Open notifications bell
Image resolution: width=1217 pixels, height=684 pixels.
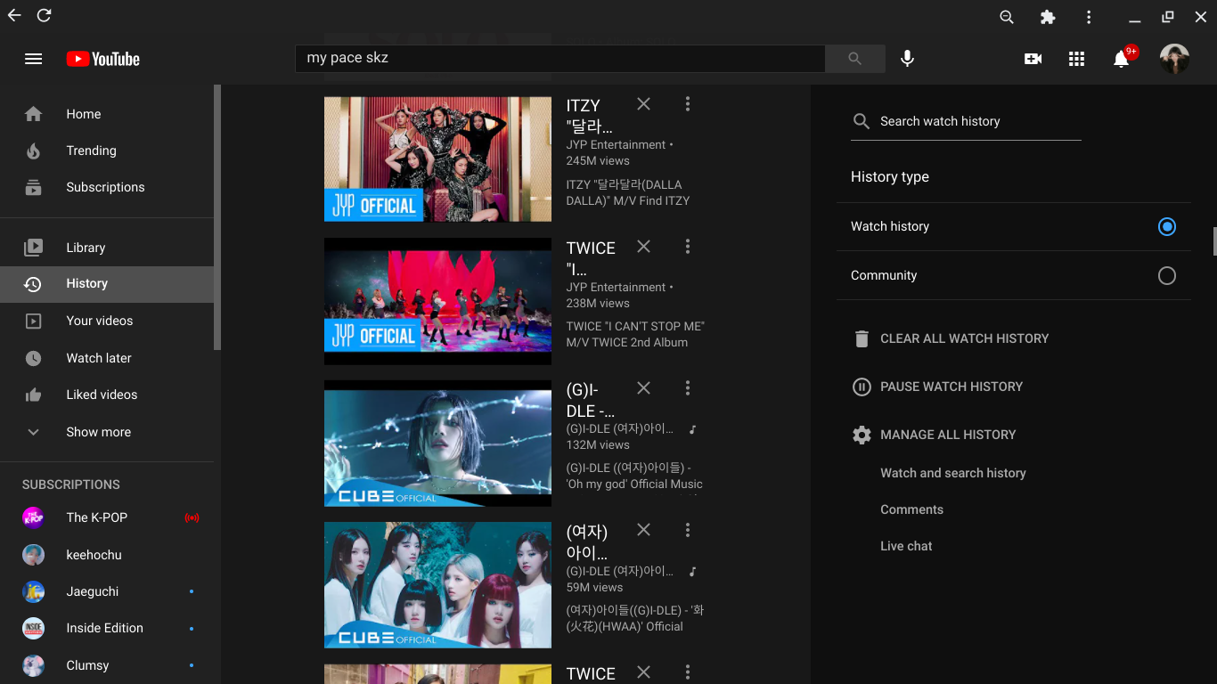1121,59
